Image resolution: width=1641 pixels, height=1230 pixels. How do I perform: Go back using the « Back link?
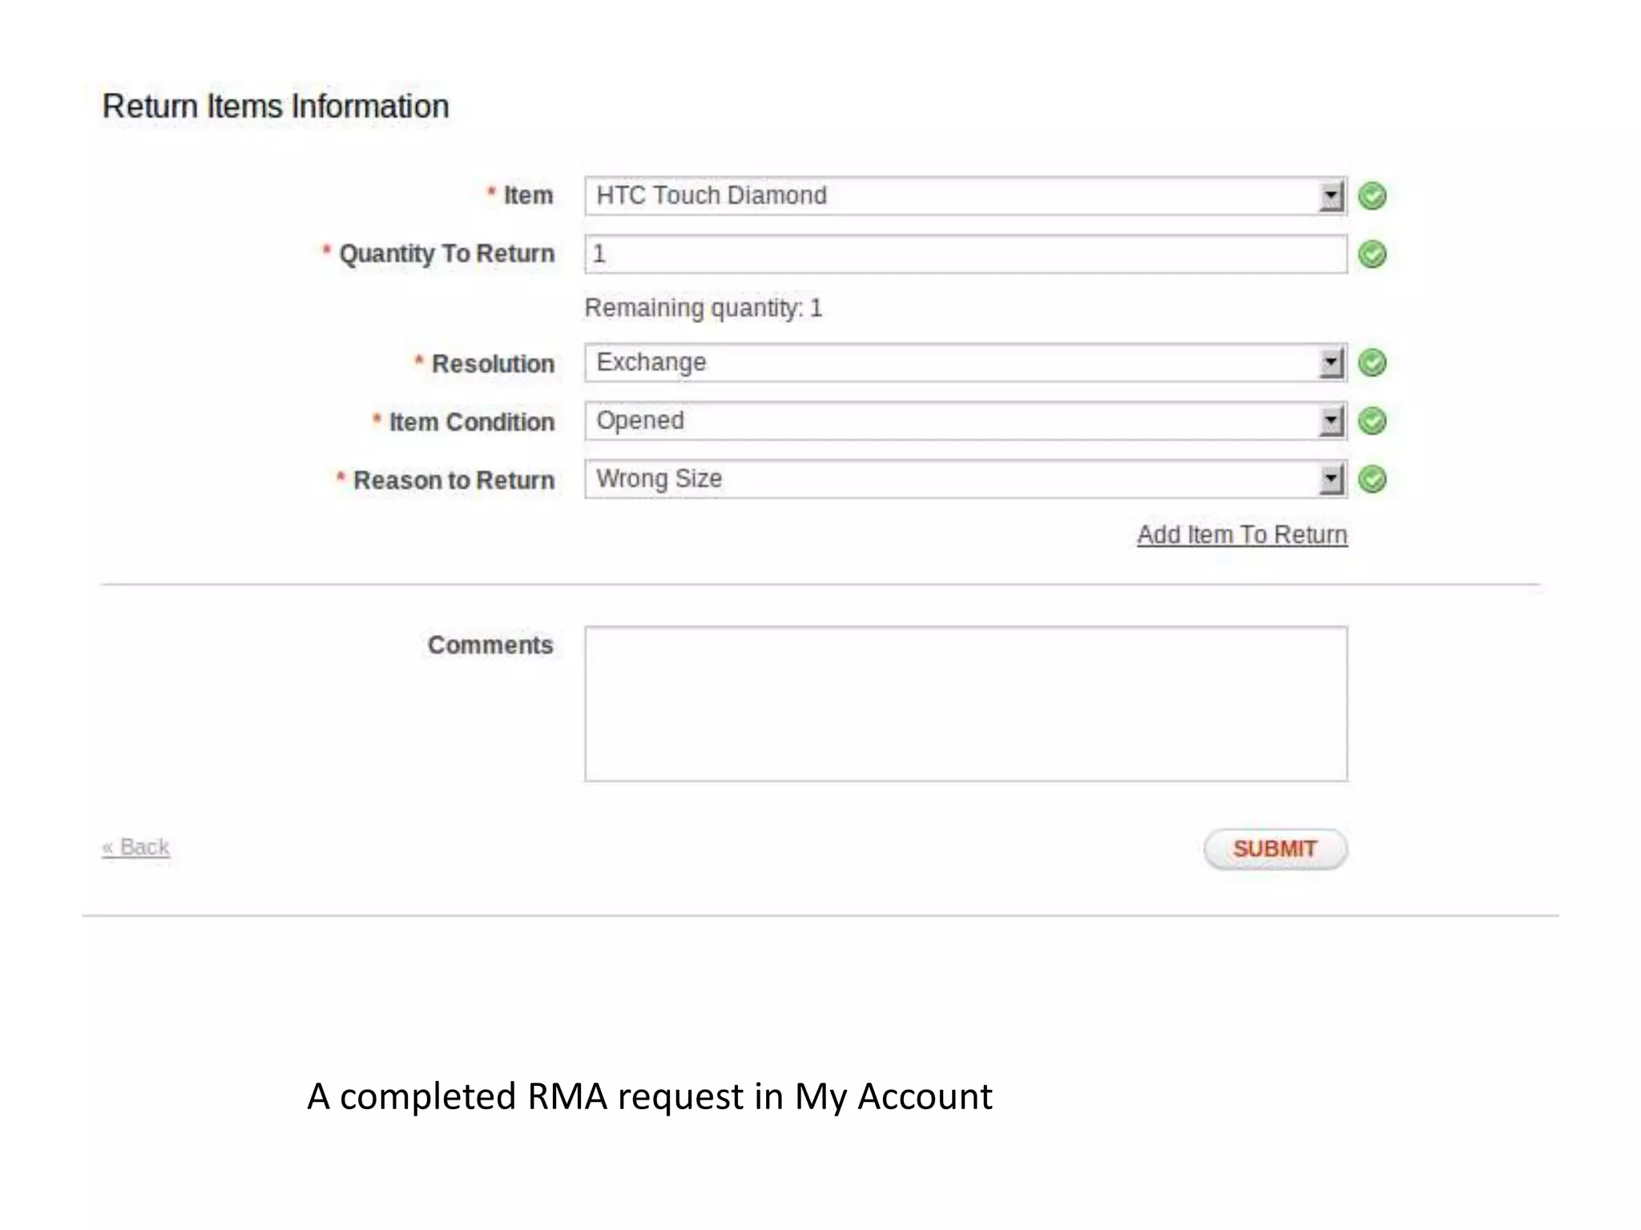tap(135, 847)
